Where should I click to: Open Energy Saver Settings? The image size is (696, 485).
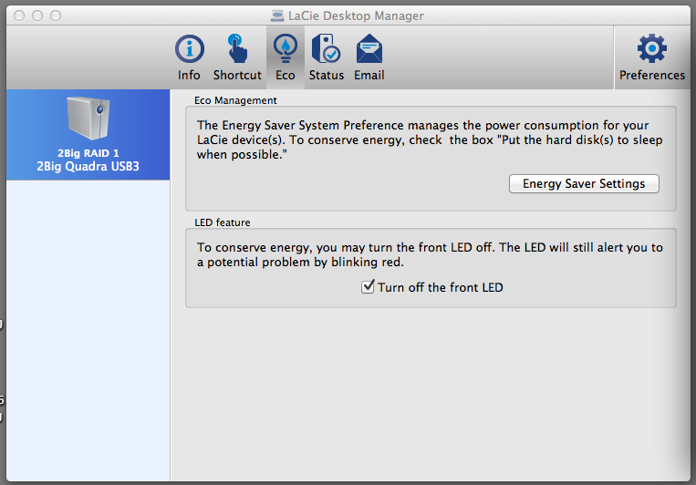point(584,184)
